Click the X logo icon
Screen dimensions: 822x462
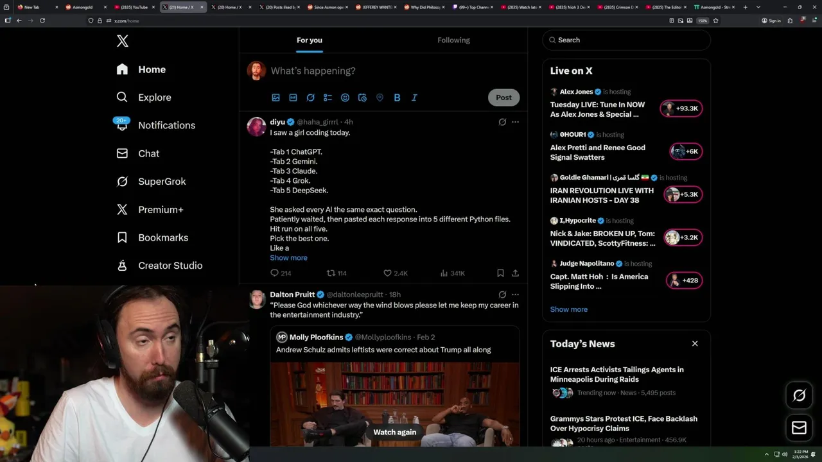click(122, 41)
